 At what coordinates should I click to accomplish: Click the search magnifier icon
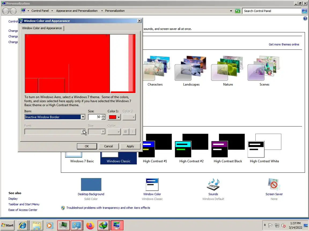[x=304, y=11]
